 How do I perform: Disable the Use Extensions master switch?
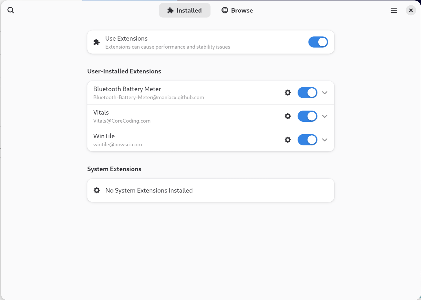[318, 42]
